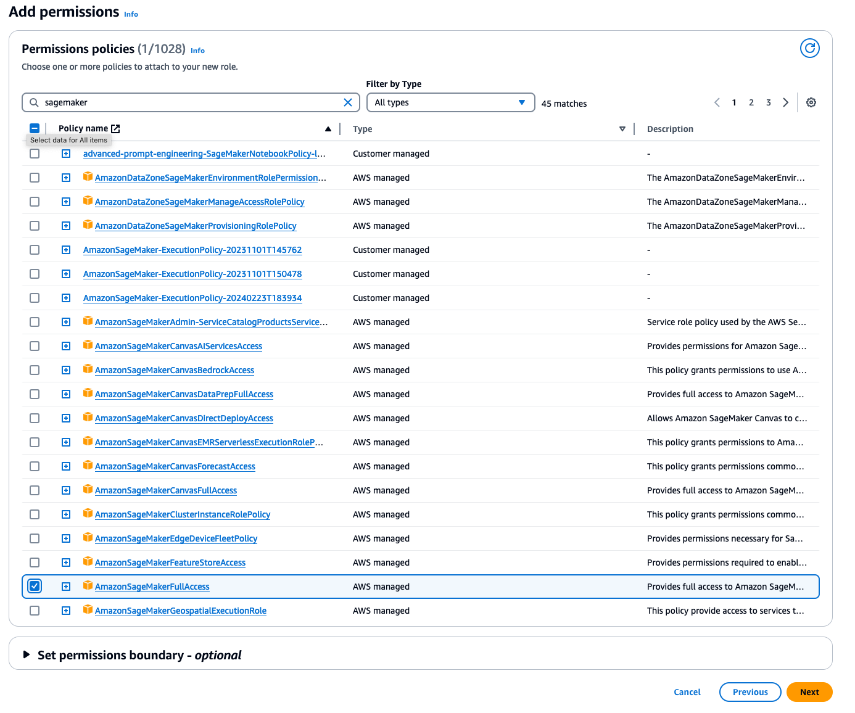Go to page 1 of results

coord(734,102)
